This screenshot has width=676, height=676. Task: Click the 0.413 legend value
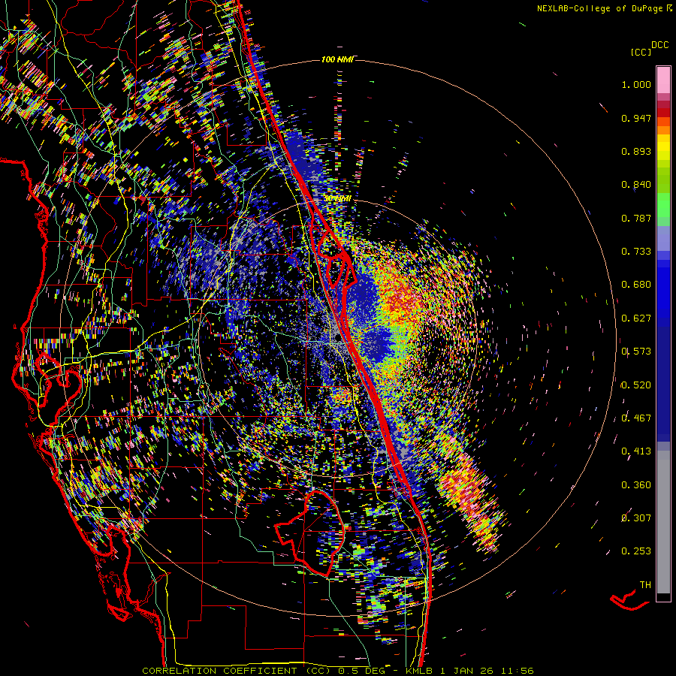636,451
